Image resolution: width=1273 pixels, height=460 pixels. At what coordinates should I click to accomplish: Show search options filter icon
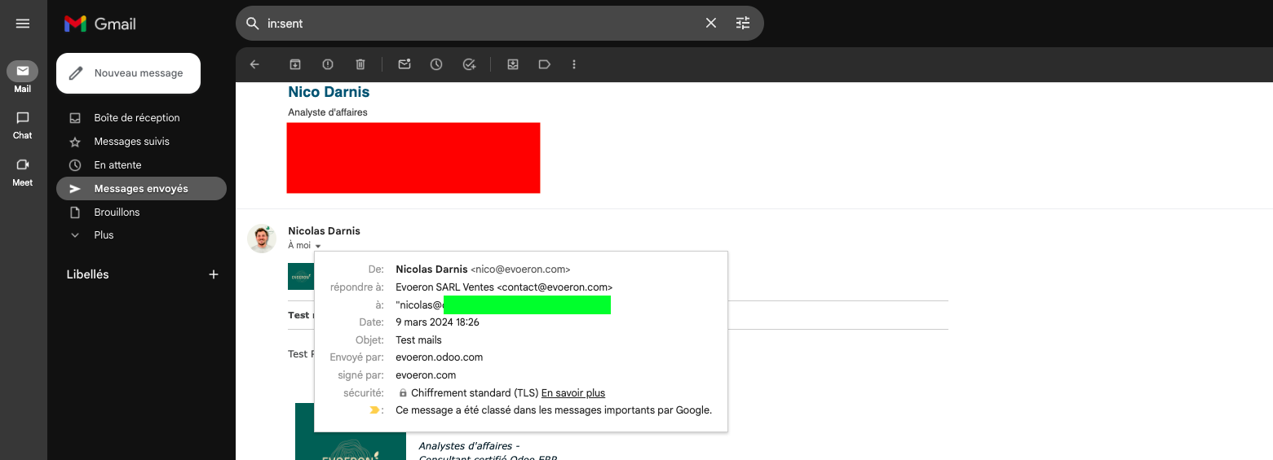tap(742, 24)
